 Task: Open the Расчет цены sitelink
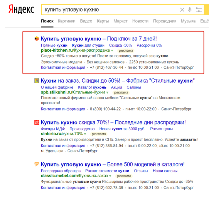[161, 129]
